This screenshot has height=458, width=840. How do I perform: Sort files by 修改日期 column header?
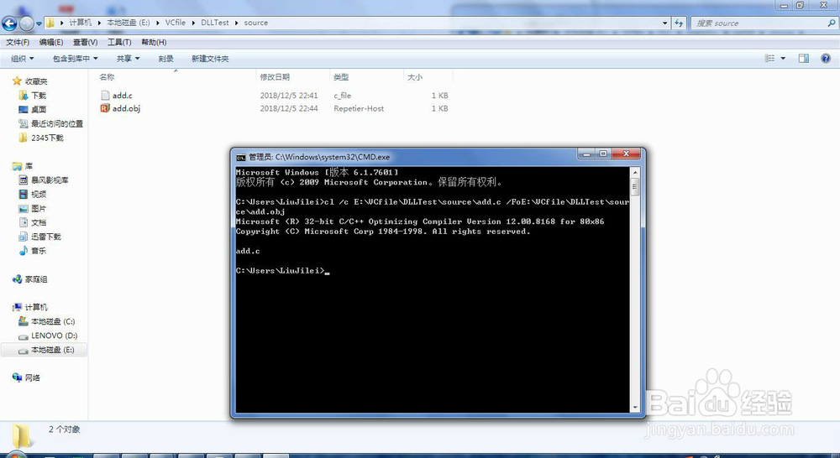(x=292, y=77)
